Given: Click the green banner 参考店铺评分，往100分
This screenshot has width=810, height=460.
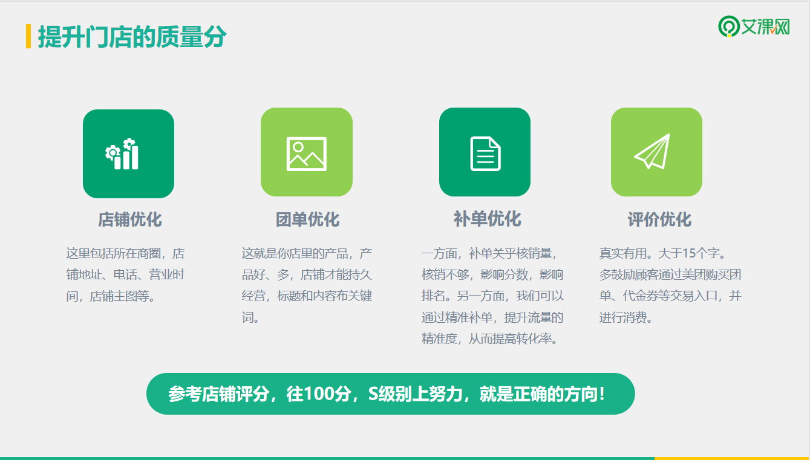Looking at the screenshot, I should 390,394.
